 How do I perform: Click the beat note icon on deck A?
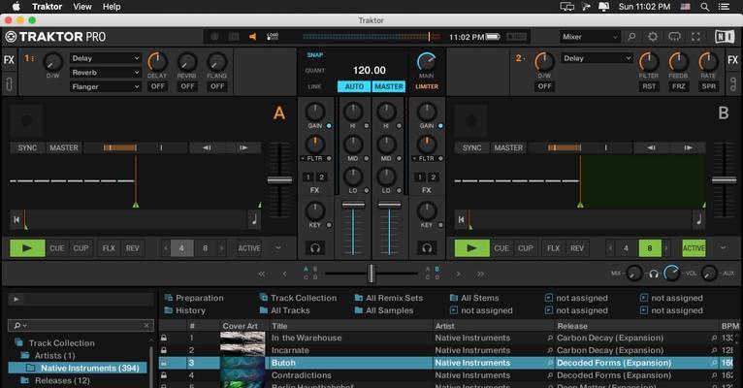pos(254,219)
